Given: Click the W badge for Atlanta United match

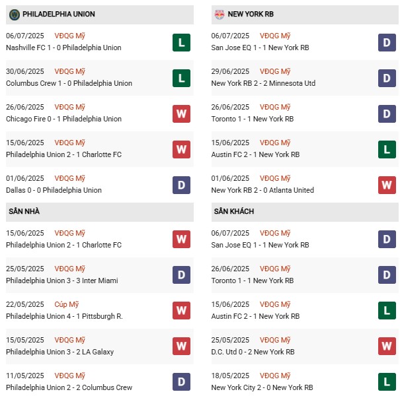Looking at the screenshot, I should 387,185.
